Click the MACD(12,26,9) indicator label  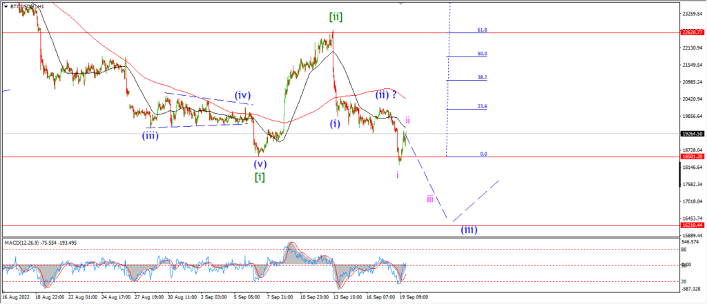pyautogui.click(x=19, y=243)
